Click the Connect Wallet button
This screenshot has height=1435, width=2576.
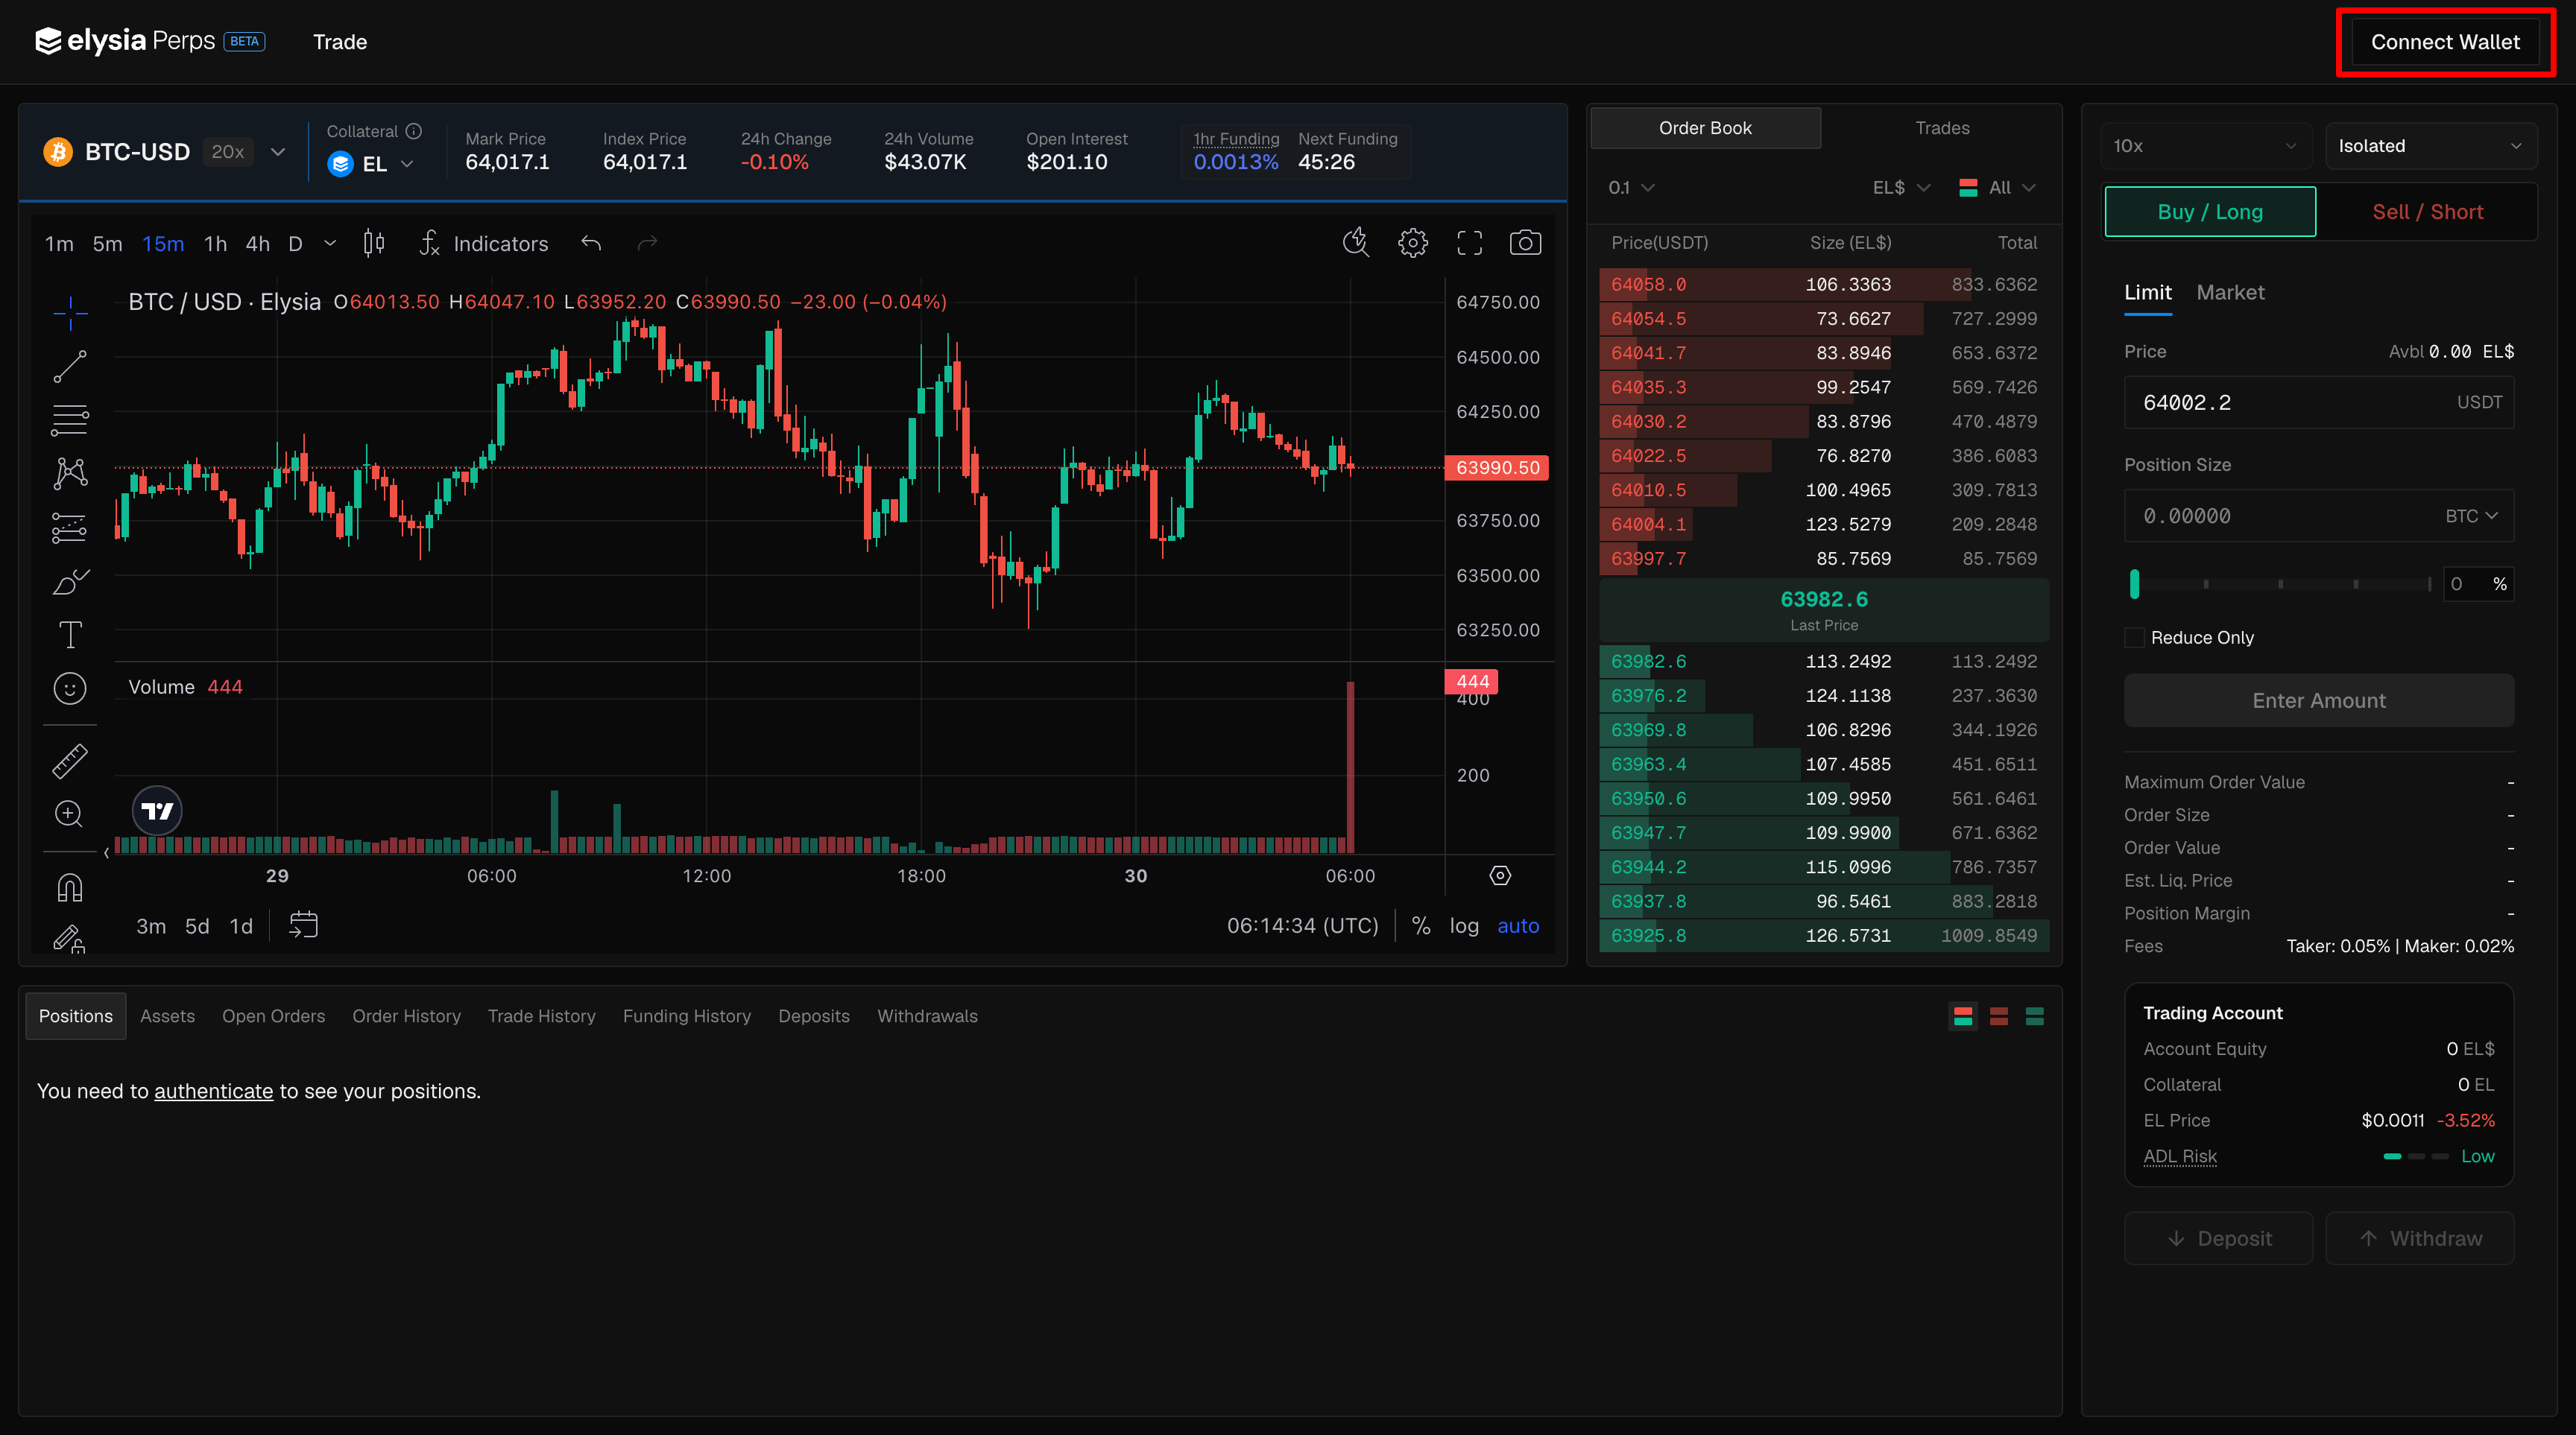[2445, 42]
